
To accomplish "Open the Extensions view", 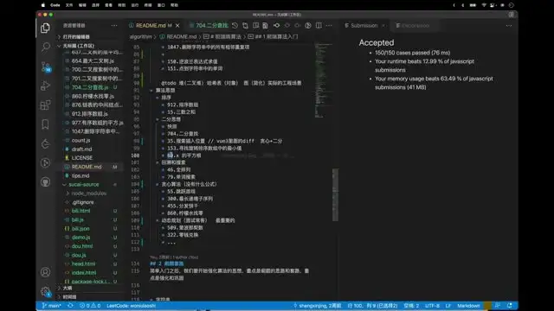I will tap(45, 105).
